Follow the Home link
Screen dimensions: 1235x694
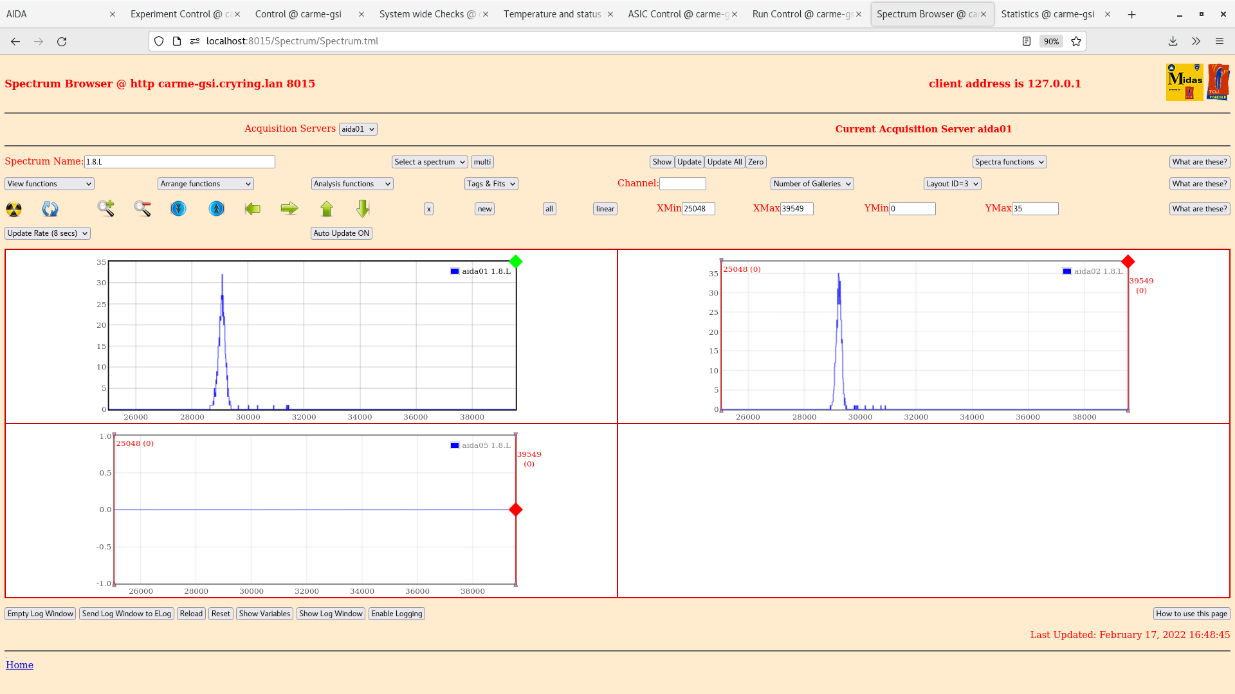coord(19,665)
